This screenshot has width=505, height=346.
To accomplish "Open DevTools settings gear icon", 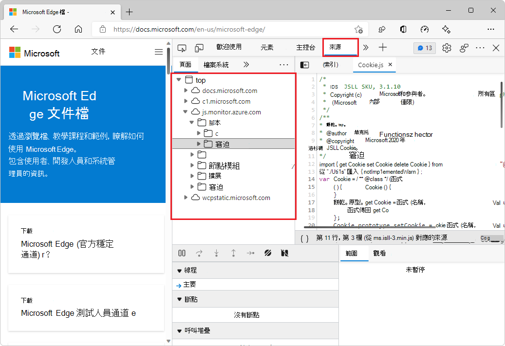I will click(447, 47).
